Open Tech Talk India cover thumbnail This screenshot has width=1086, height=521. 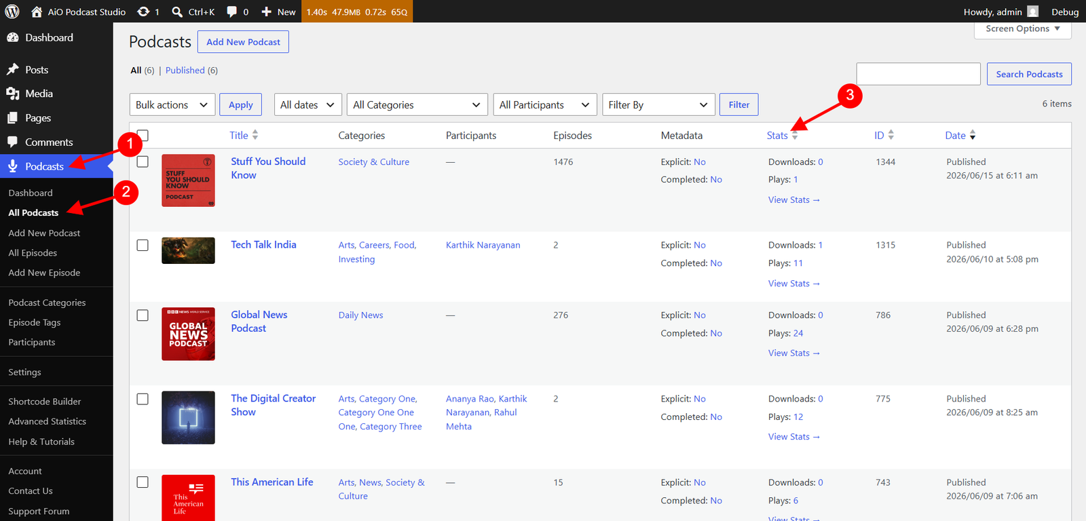tap(188, 251)
